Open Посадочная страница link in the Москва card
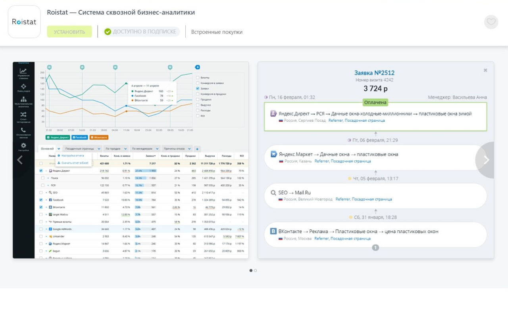The height and width of the screenshot is (310, 508). point(350,239)
